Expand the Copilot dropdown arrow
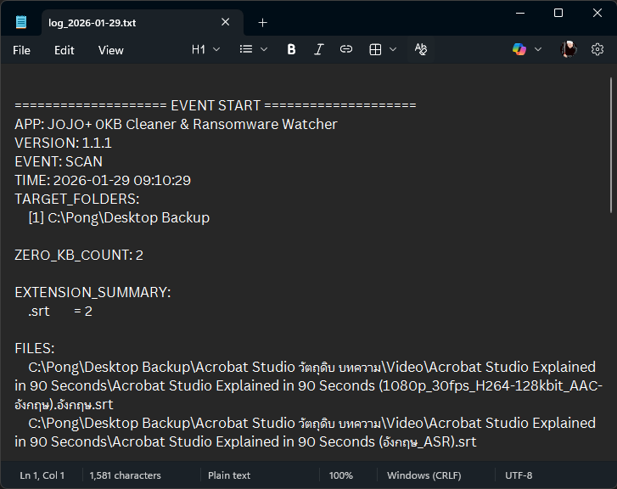The width and height of the screenshot is (617, 489). coord(538,49)
